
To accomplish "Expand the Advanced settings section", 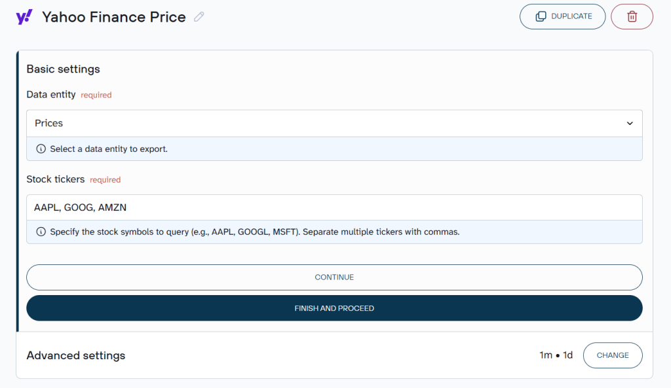I will (x=75, y=355).
